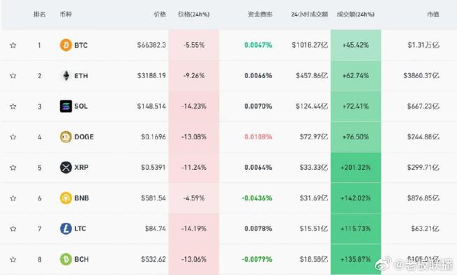Click the XRP coin icon
This screenshot has width=457, height=275.
(x=66, y=168)
